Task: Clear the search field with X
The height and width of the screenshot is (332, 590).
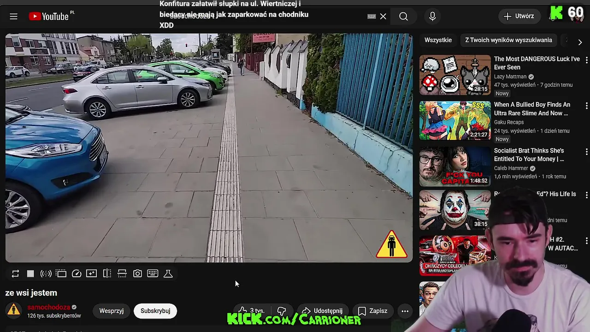Action: point(383,17)
